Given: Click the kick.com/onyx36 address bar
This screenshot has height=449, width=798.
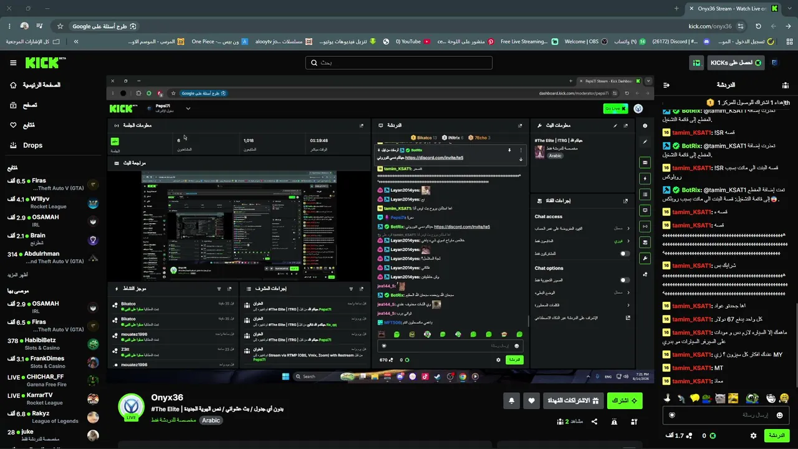Looking at the screenshot, I should click(710, 26).
